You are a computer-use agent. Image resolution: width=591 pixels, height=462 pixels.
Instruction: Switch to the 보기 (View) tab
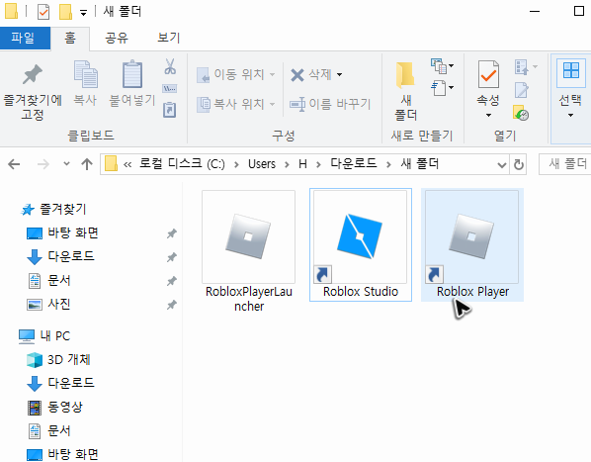168,38
